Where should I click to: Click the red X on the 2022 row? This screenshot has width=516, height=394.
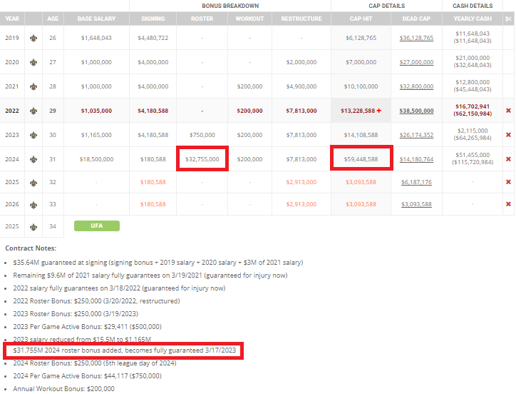(508, 111)
